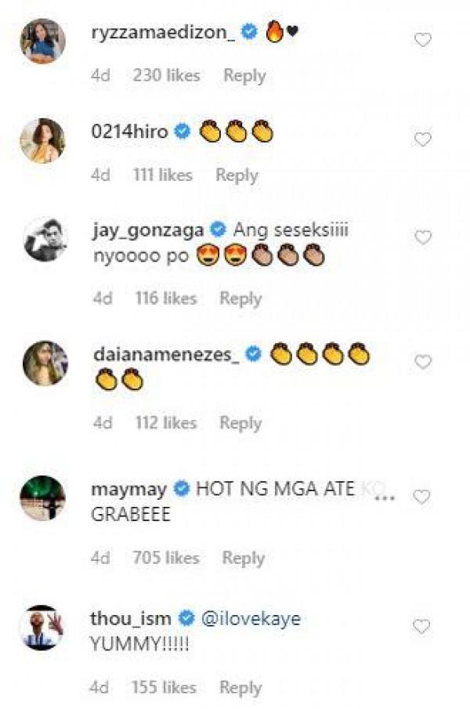
Task: Like jay_gonzaga's comment using the heart
Action: pos(422,237)
